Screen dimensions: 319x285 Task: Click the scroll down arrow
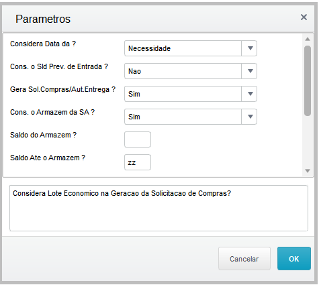tap(308, 171)
